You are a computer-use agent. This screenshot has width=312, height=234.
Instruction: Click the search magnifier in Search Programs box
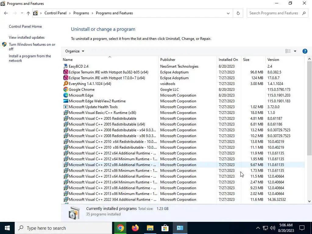click(304, 13)
